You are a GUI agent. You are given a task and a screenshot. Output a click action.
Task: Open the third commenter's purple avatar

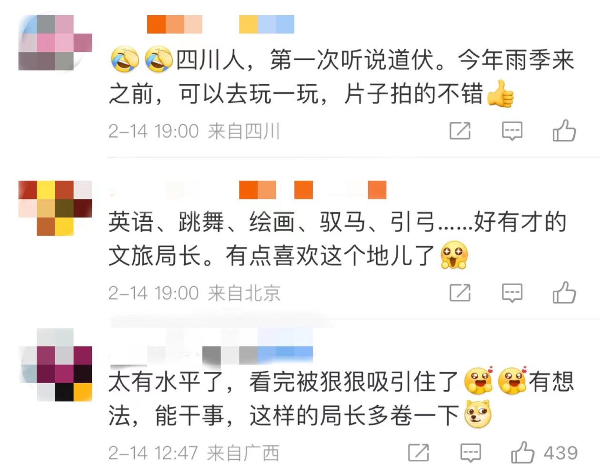coord(55,365)
